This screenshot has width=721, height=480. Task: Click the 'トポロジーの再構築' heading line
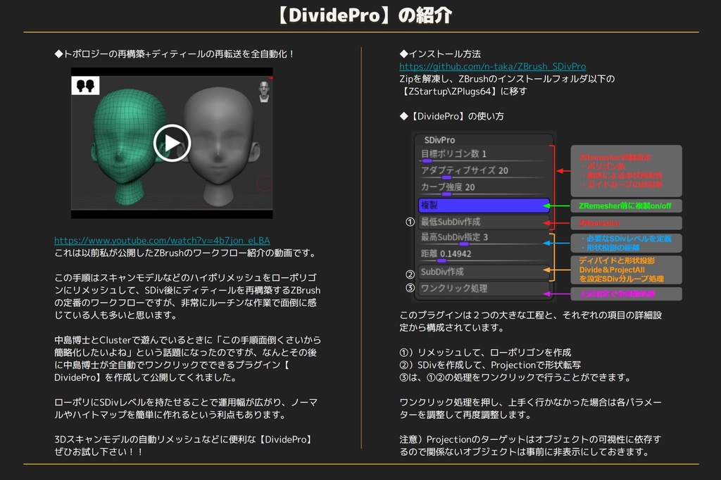coord(175,53)
